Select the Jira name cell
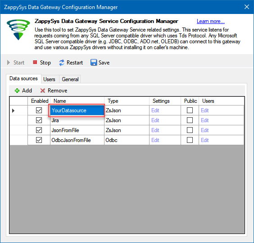 (77, 120)
